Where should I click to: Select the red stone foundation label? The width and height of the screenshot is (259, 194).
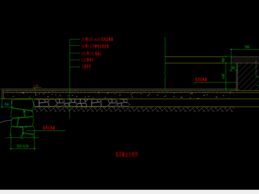49,128
